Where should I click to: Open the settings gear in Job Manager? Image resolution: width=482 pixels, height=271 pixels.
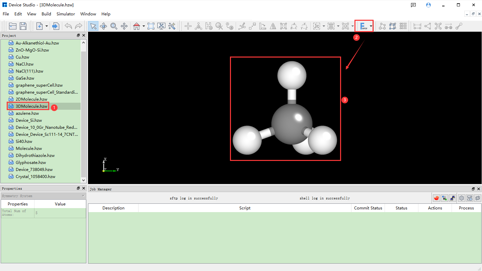[x=462, y=198]
